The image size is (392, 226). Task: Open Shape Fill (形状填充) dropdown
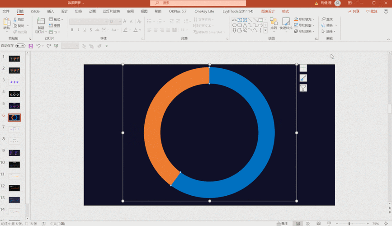tap(304, 19)
